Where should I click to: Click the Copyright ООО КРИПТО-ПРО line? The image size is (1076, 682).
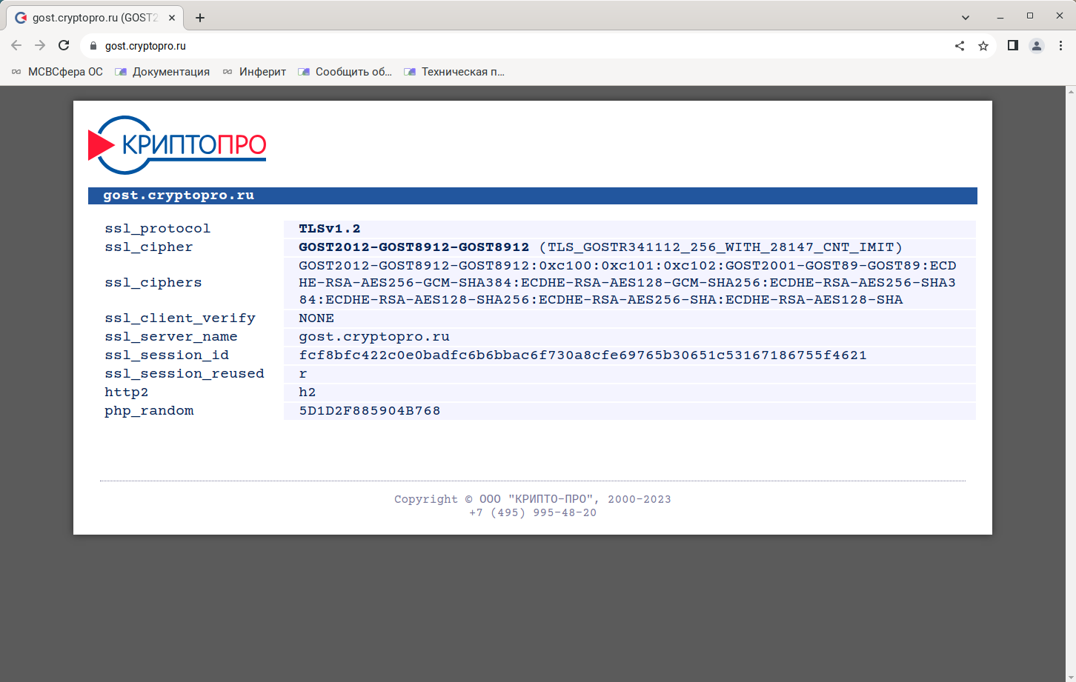532,499
